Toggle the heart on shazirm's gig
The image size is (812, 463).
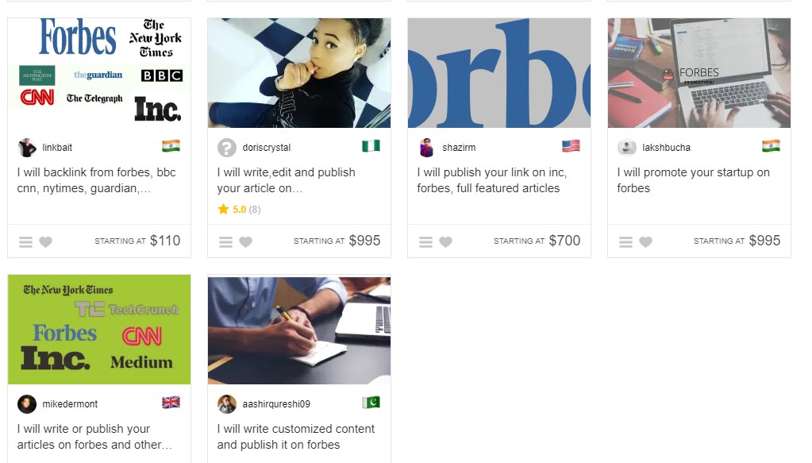pyautogui.click(x=445, y=242)
